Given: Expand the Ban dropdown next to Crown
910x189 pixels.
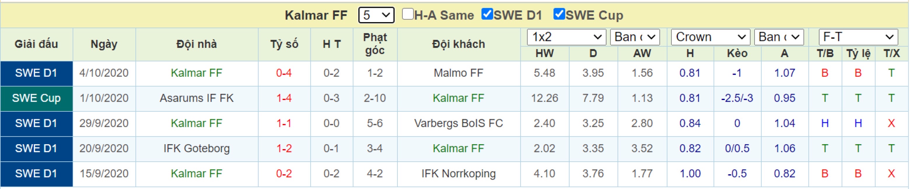Looking at the screenshot, I should [x=779, y=37].
